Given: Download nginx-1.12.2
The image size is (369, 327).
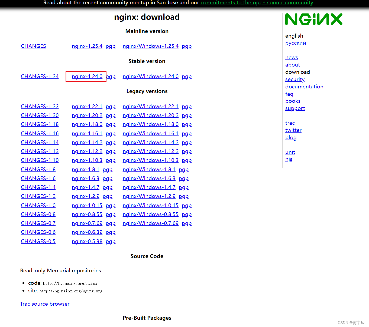Looking at the screenshot, I should 87,151.
